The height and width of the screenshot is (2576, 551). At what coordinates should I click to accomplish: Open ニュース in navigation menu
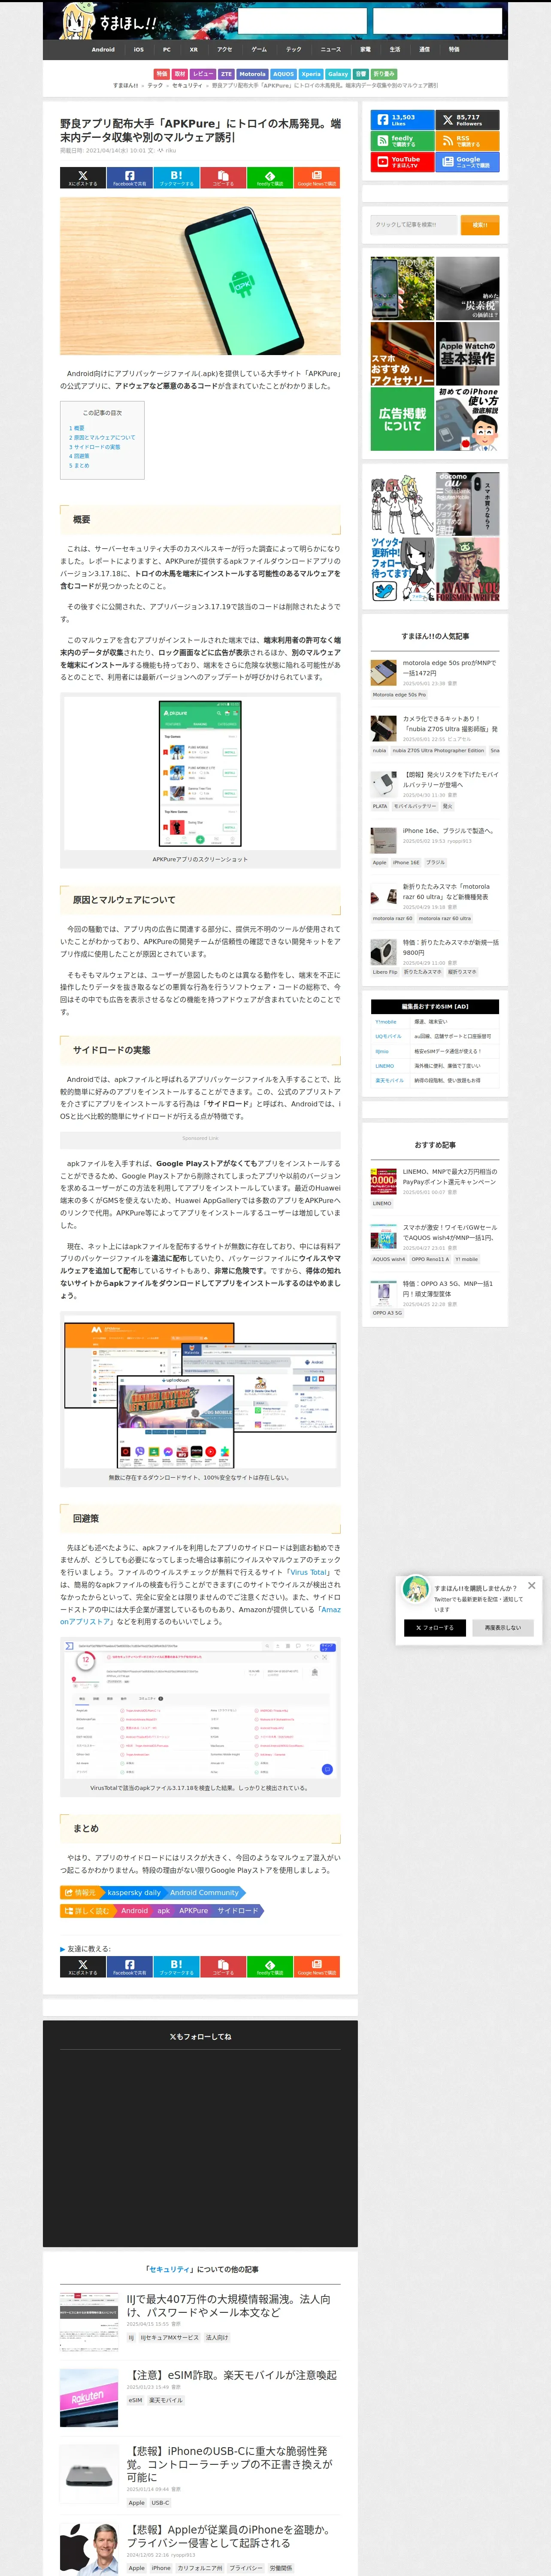pyautogui.click(x=331, y=49)
